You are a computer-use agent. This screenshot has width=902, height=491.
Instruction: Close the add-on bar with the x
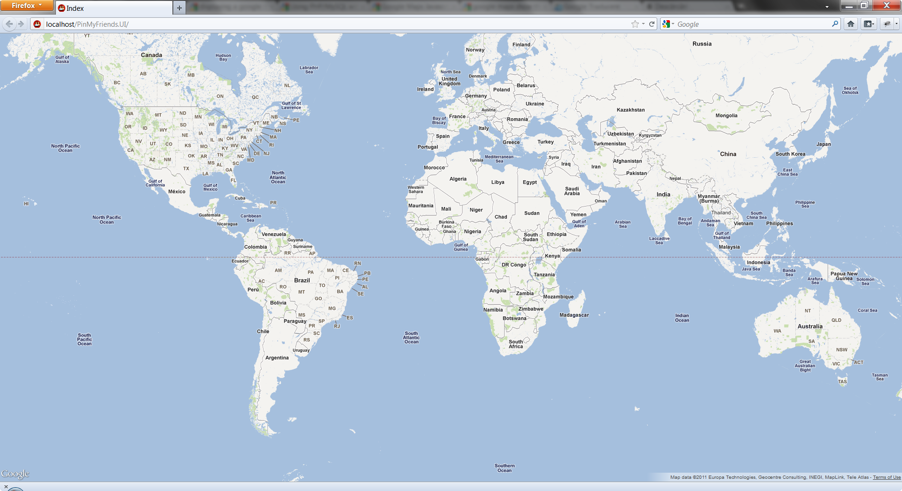(6, 486)
